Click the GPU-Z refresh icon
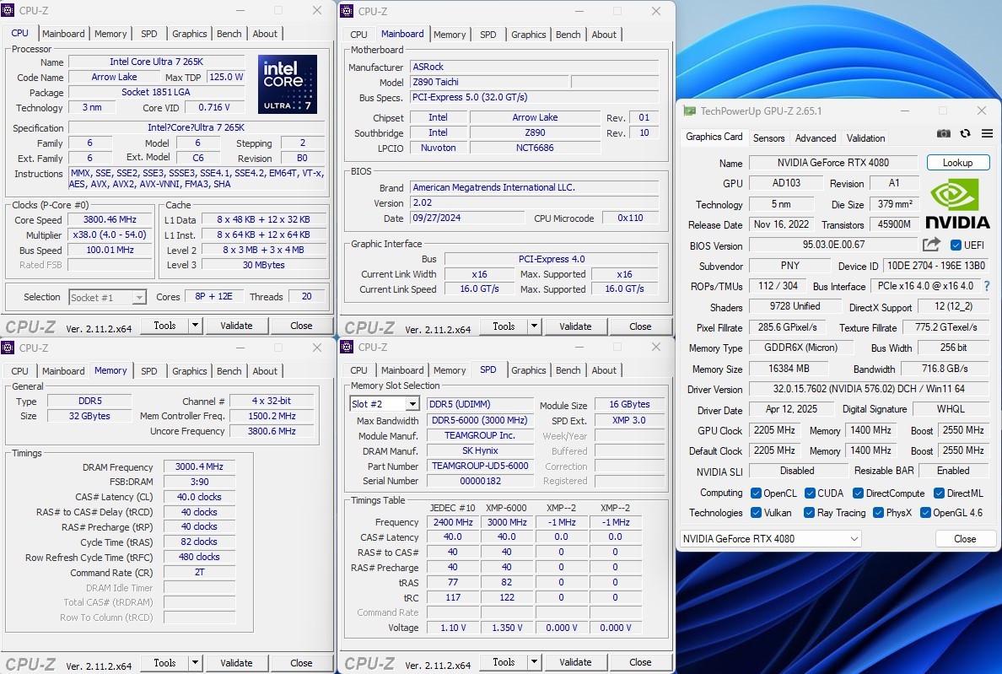The width and height of the screenshot is (1002, 674). click(x=966, y=133)
